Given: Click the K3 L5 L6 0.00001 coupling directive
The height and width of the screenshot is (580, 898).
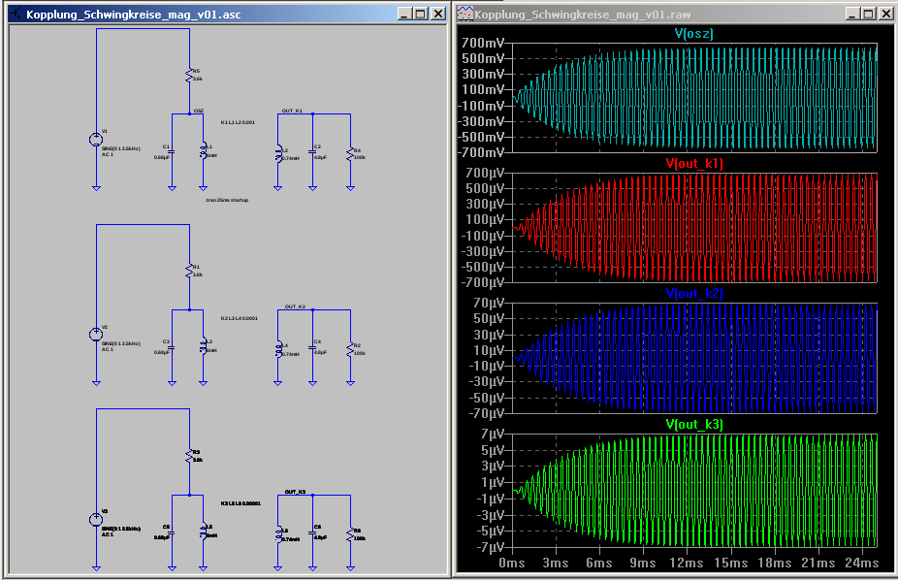Looking at the screenshot, I should tap(241, 503).
